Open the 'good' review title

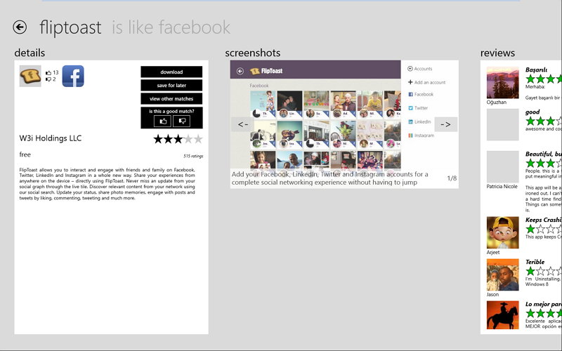point(532,112)
